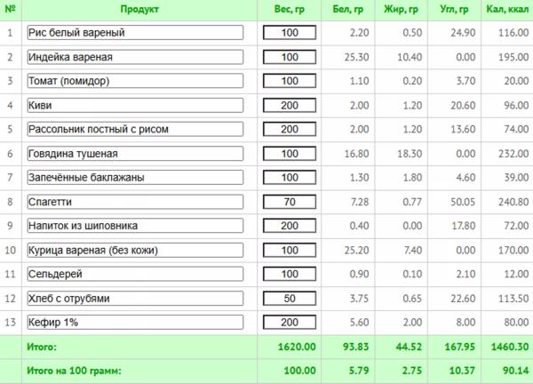Select the 'Говядина тушеная' product input
533x384 pixels.
tap(135, 153)
